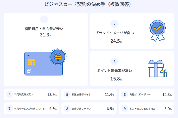Click the number 2 rank badge
This screenshot has height=118, width=178.
(x=114, y=24)
